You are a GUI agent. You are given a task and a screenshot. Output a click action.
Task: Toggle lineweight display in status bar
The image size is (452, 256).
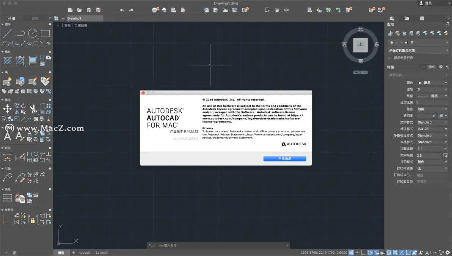tap(383, 253)
